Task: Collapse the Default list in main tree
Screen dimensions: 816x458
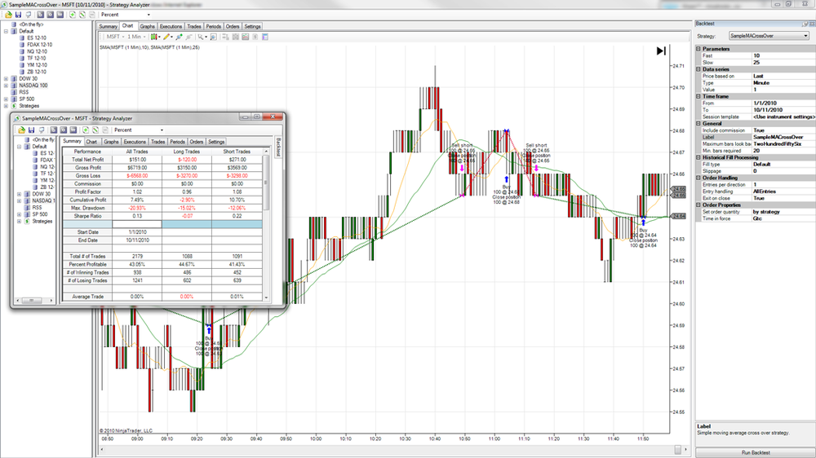Action: pyautogui.click(x=7, y=31)
